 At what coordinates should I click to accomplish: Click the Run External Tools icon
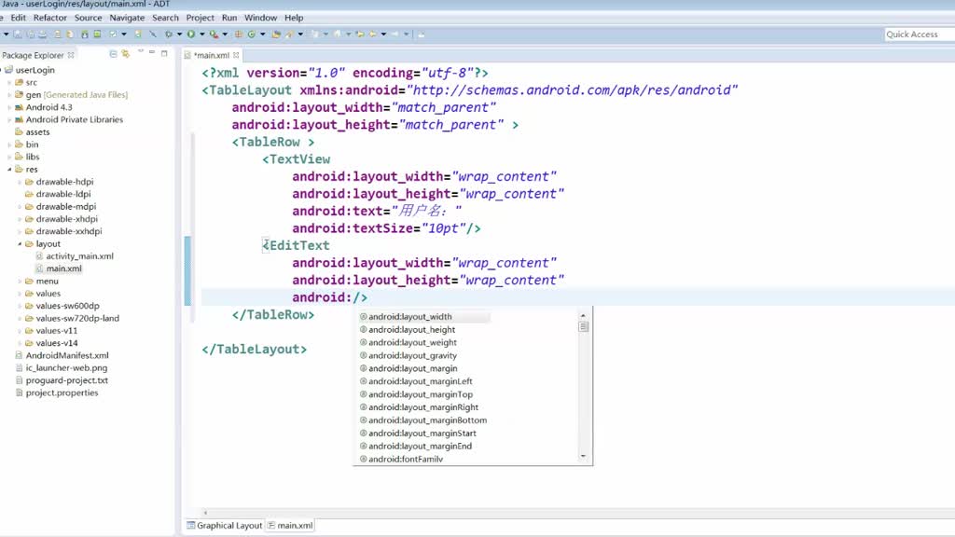214,34
